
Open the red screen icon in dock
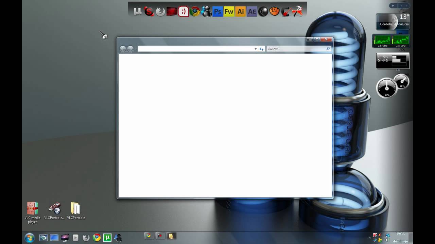pyautogui.click(x=172, y=12)
